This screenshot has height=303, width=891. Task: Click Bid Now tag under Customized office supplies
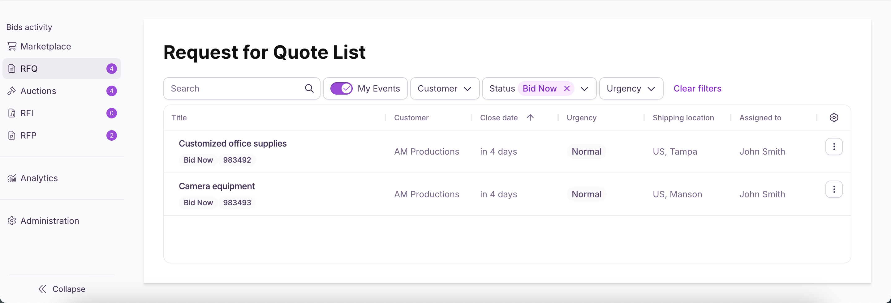click(198, 160)
